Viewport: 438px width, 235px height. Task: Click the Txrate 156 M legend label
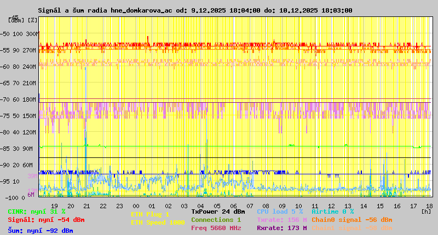coord(281,220)
